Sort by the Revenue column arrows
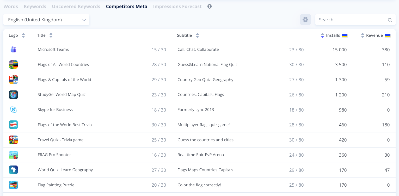The height and width of the screenshot is (196, 399). [x=363, y=35]
